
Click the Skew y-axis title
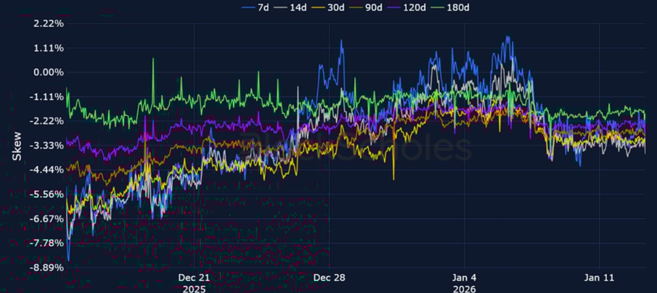coord(17,145)
